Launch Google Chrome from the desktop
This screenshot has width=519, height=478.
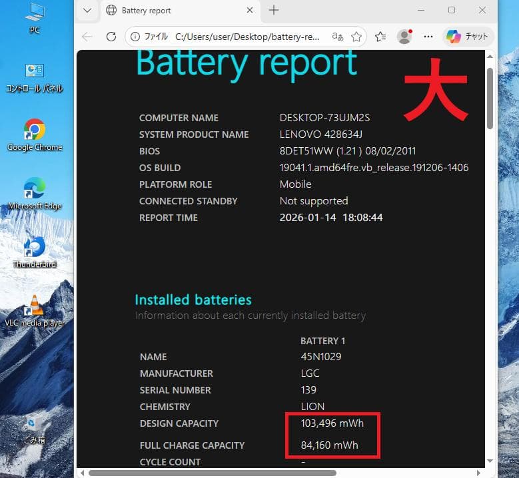tap(35, 135)
